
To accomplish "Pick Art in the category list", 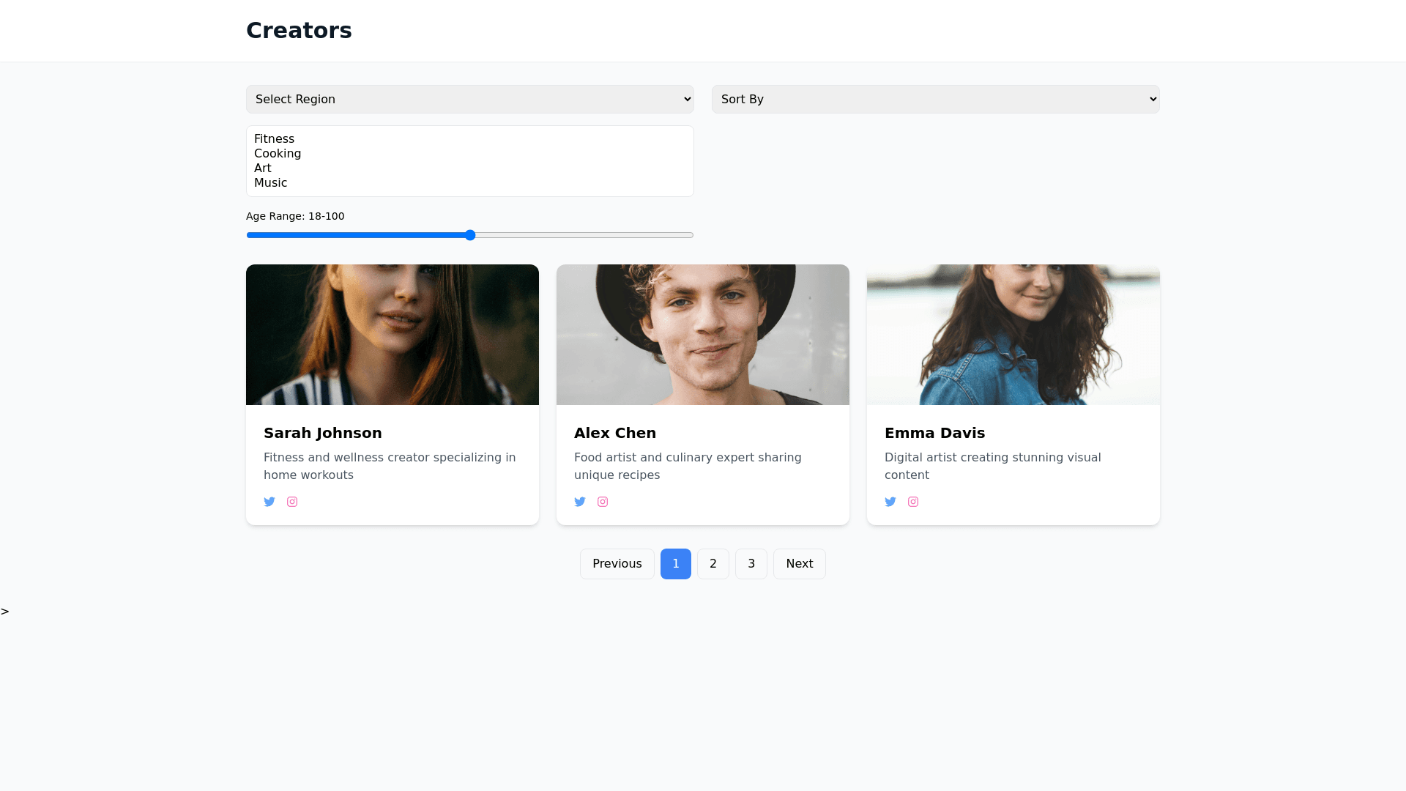I will tap(263, 168).
